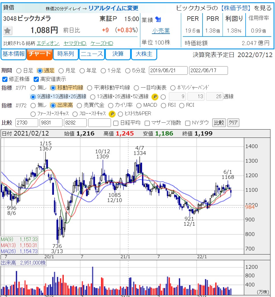This screenshot has width=275, height=297.
Task: Click the star favorite icon
Action: 8,31
